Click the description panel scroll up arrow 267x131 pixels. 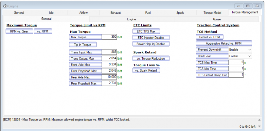click(259, 120)
